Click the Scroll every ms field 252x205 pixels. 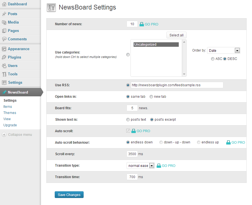pyautogui.click(x=132, y=154)
